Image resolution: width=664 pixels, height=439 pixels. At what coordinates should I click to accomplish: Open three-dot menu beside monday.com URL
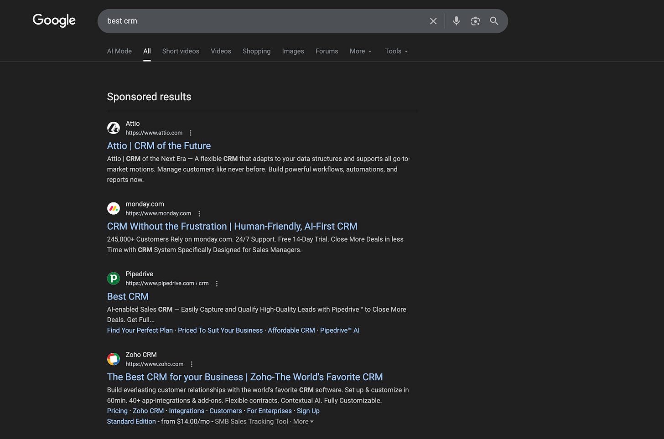tap(199, 213)
